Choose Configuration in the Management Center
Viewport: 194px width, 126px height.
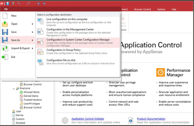[78, 32]
